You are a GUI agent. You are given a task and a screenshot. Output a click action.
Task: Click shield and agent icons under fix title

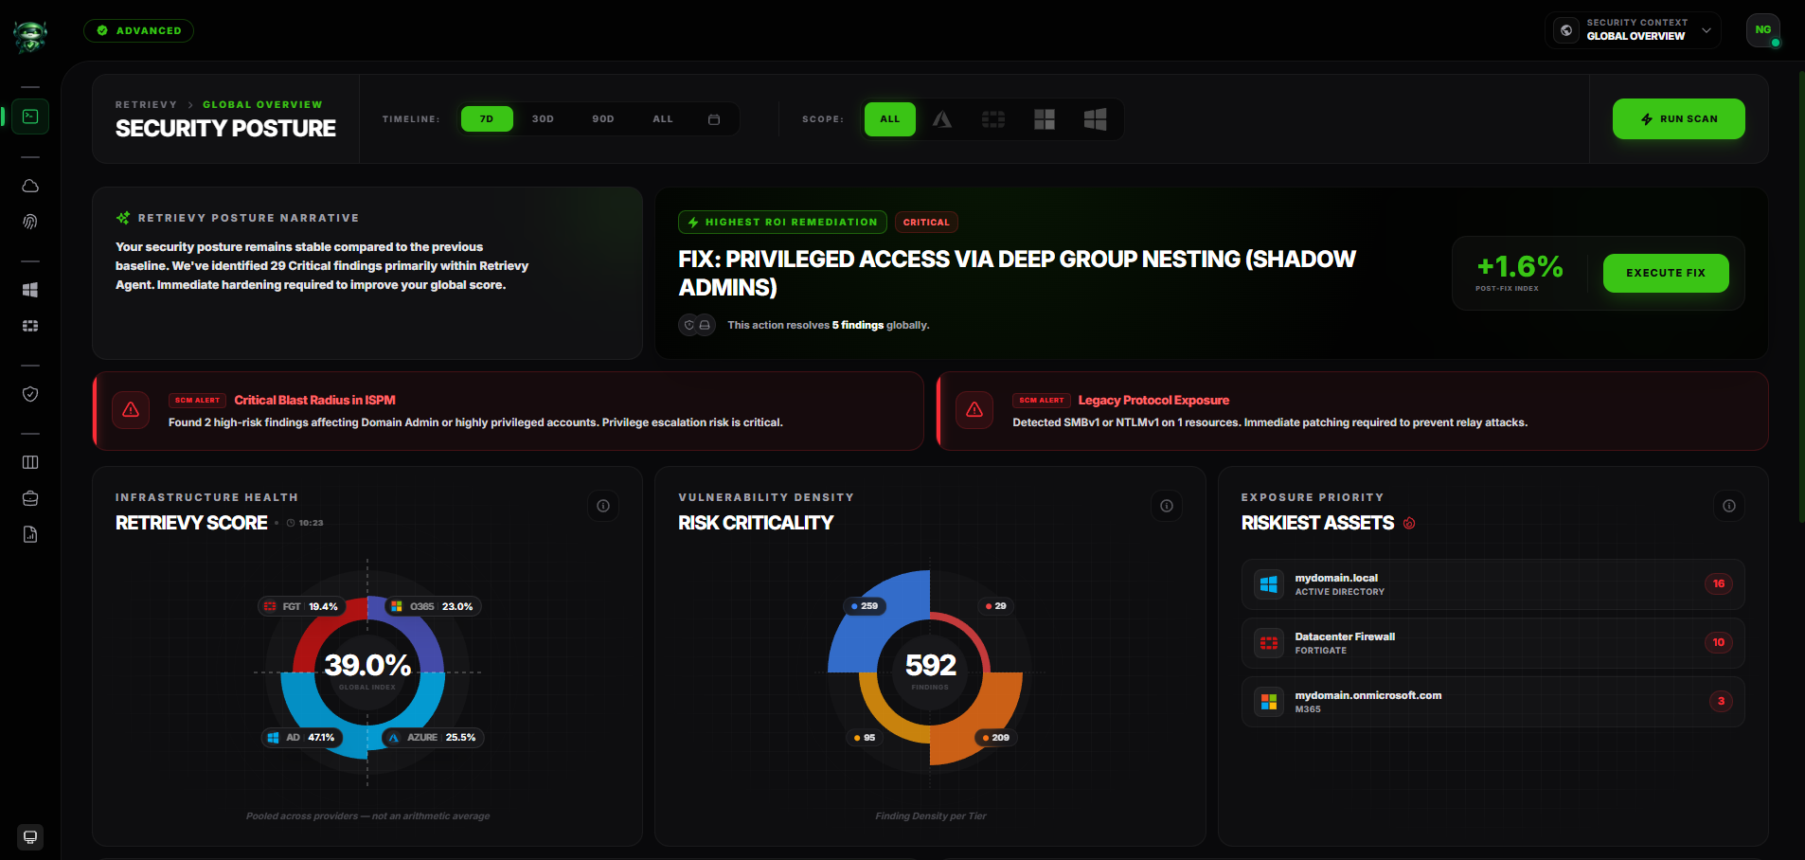pos(697,325)
